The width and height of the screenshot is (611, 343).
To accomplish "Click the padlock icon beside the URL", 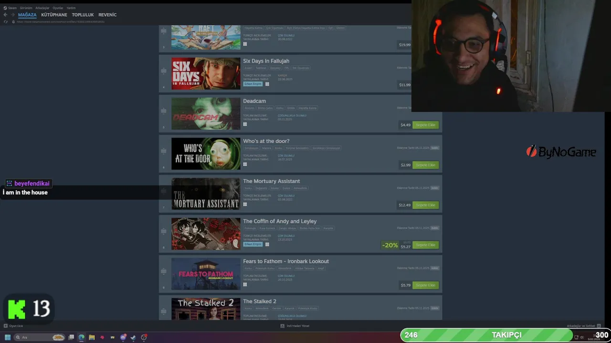I will (13, 21).
